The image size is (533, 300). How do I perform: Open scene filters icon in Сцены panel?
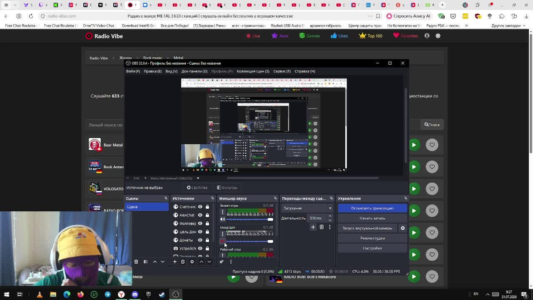click(x=145, y=262)
